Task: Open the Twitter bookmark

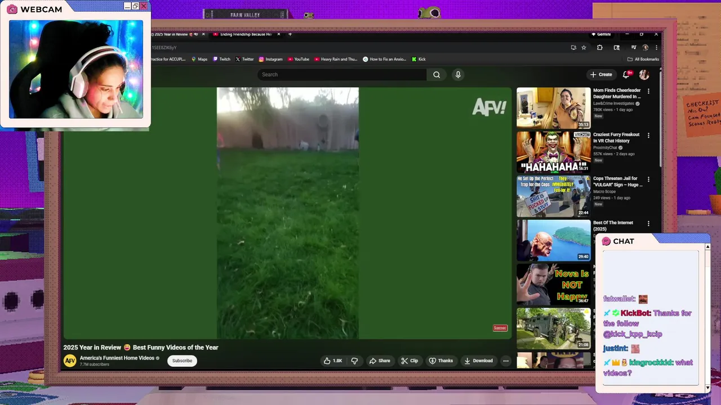Action: (244, 59)
